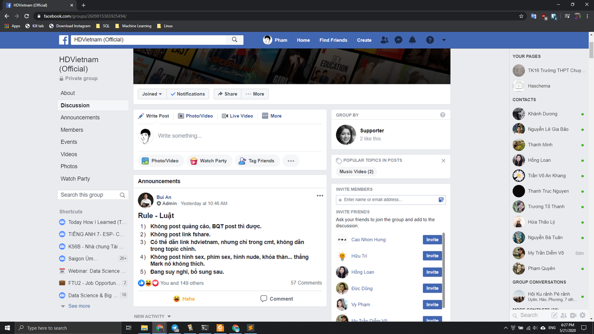
Task: Click the three-dot more options pill in composer
Action: click(291, 161)
